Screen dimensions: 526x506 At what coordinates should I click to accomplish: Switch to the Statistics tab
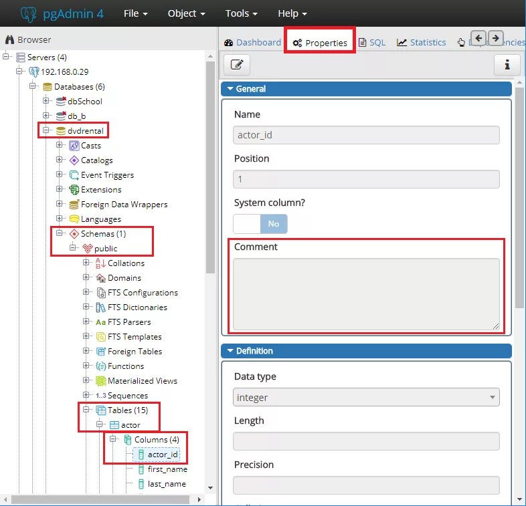[x=422, y=43]
